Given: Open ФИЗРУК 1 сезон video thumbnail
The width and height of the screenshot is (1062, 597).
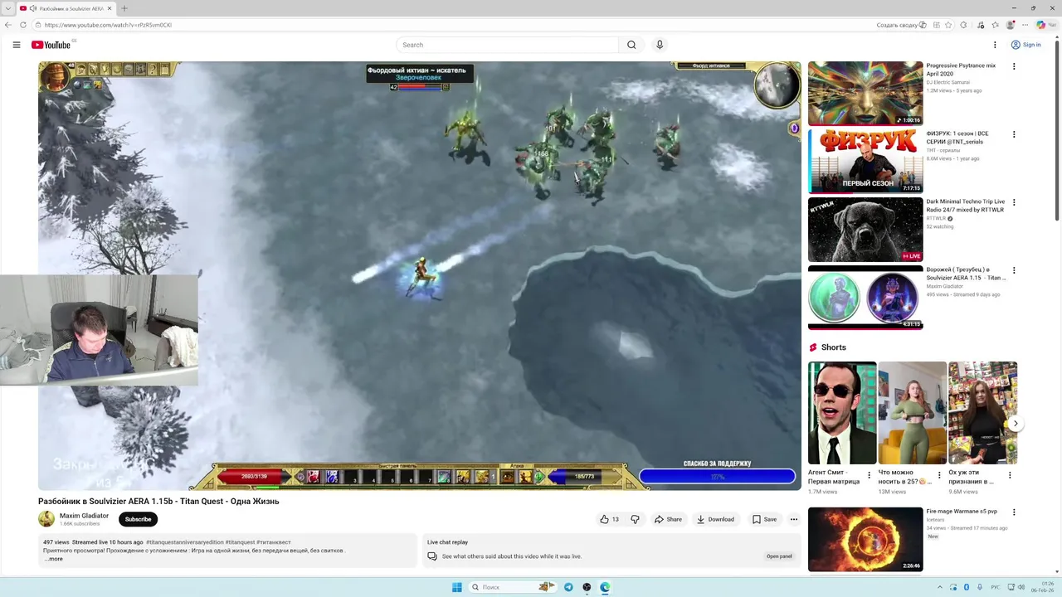Looking at the screenshot, I should (865, 161).
